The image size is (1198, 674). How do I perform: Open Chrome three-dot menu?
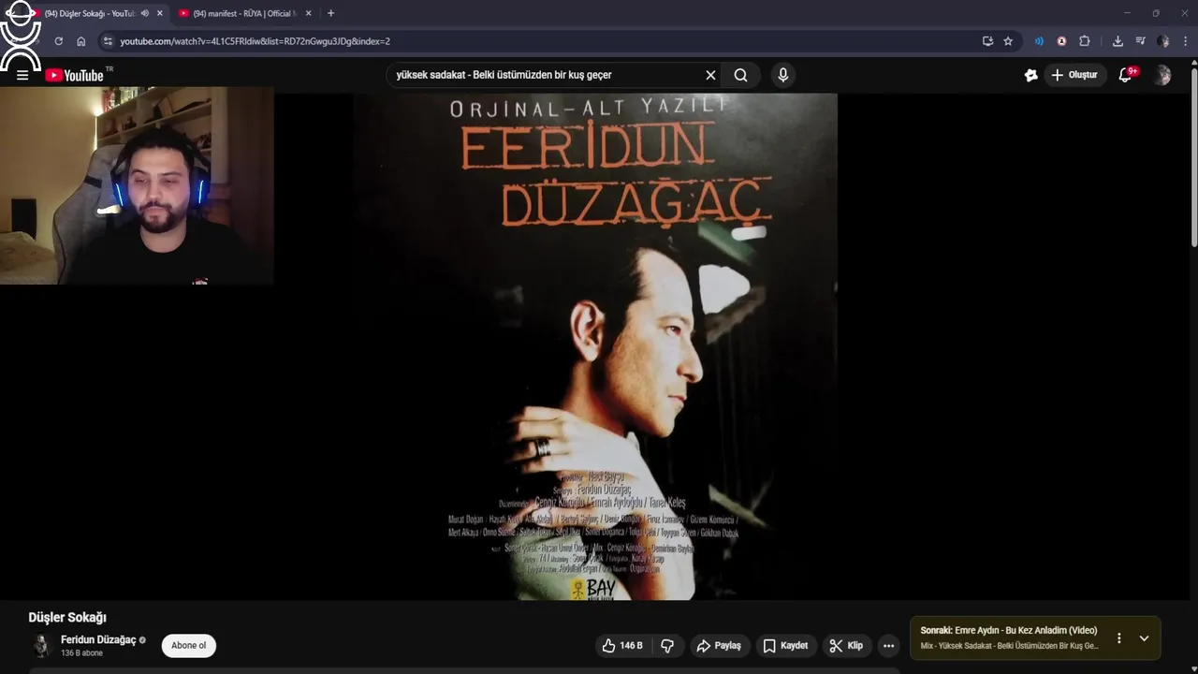coord(1186,41)
